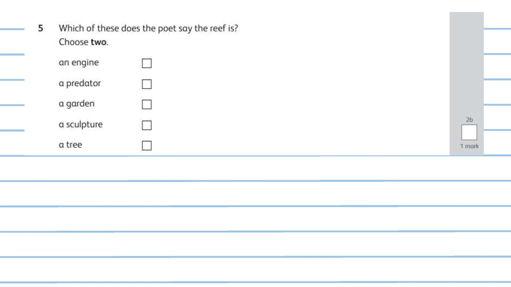Click the 'an engine' option label

[x=79, y=63]
